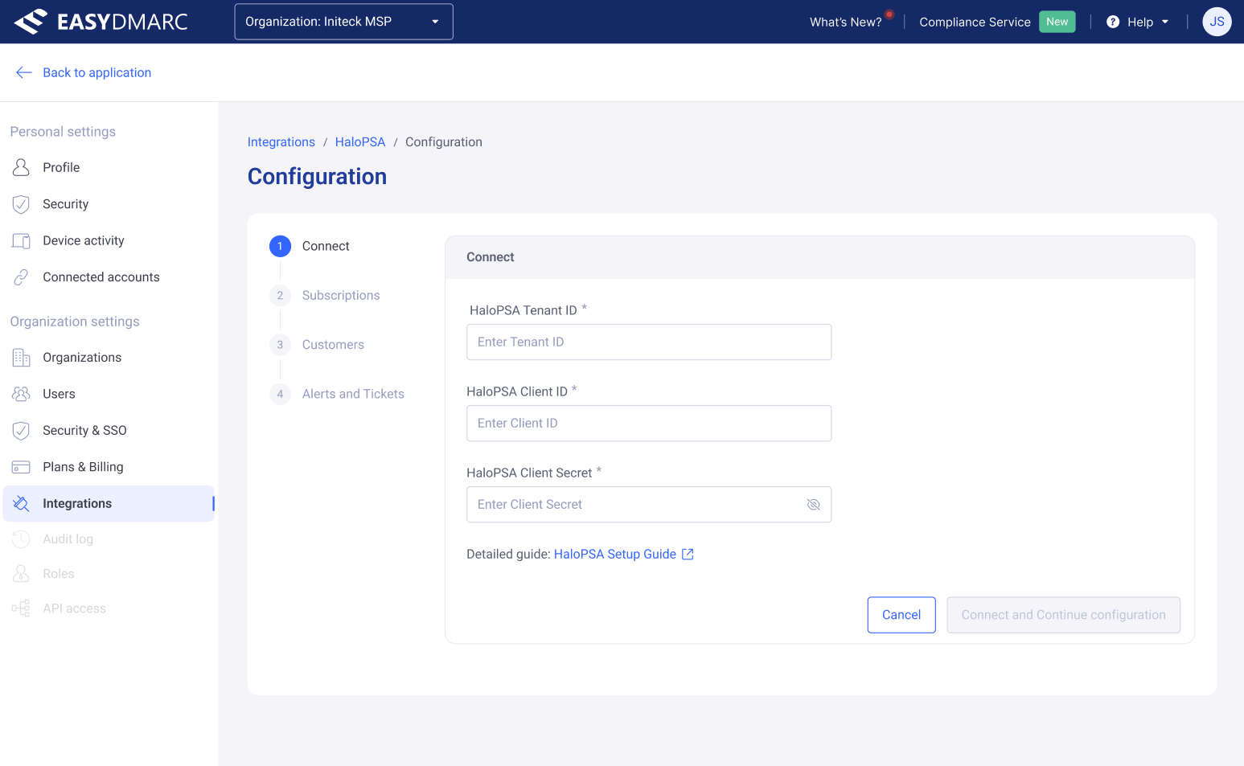Select the Profile icon in sidebar
The width and height of the screenshot is (1244, 766).
tap(21, 167)
